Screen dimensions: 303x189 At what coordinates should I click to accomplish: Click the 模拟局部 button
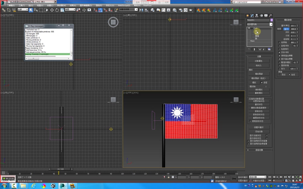coord(259,74)
